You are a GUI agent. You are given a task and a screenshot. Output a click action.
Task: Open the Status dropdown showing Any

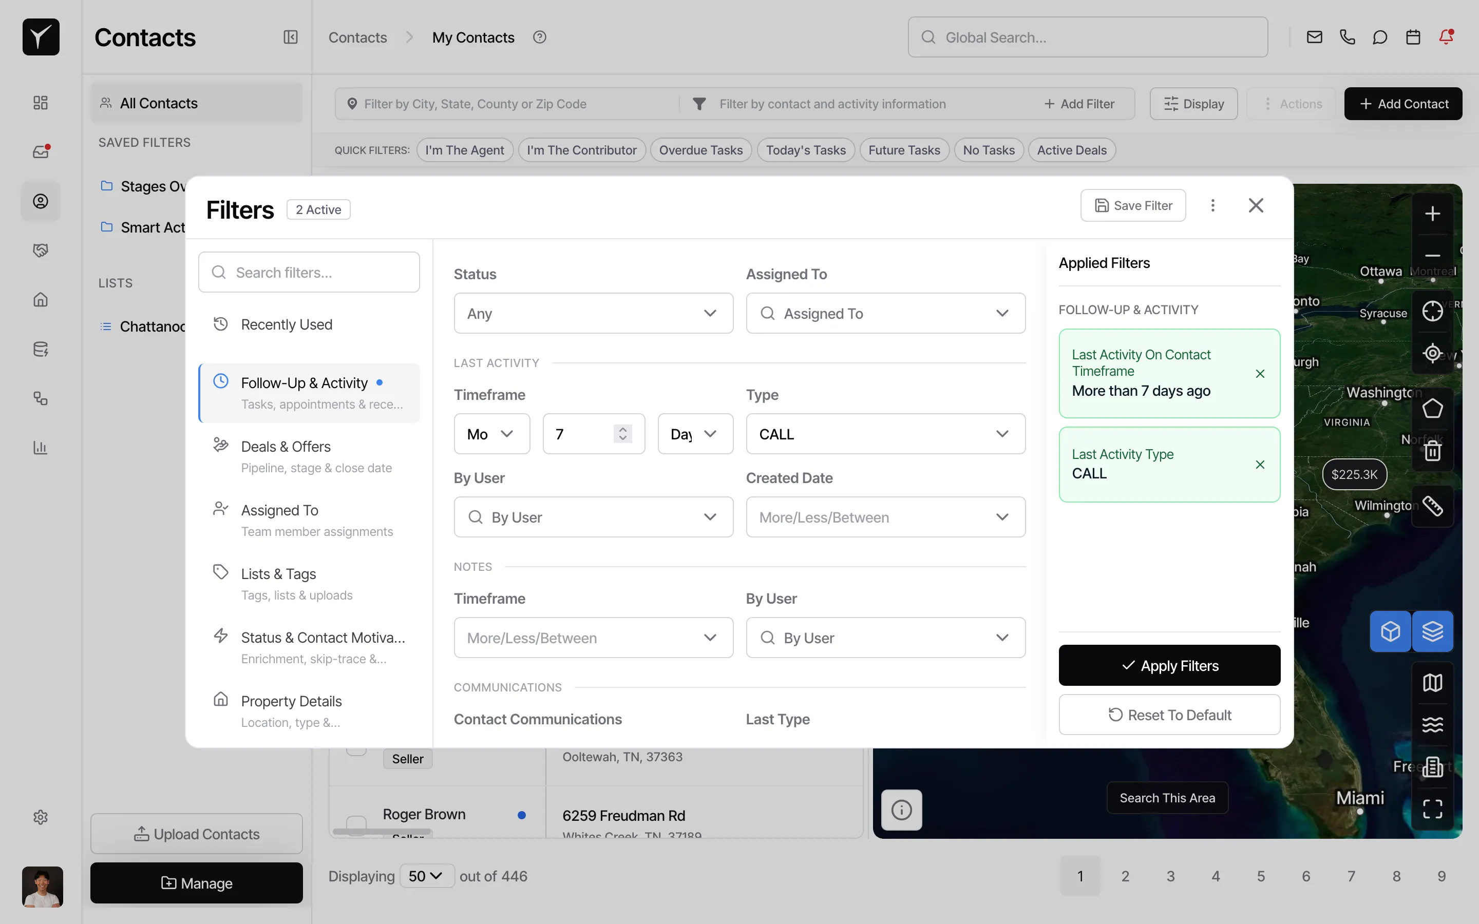pyautogui.click(x=593, y=313)
